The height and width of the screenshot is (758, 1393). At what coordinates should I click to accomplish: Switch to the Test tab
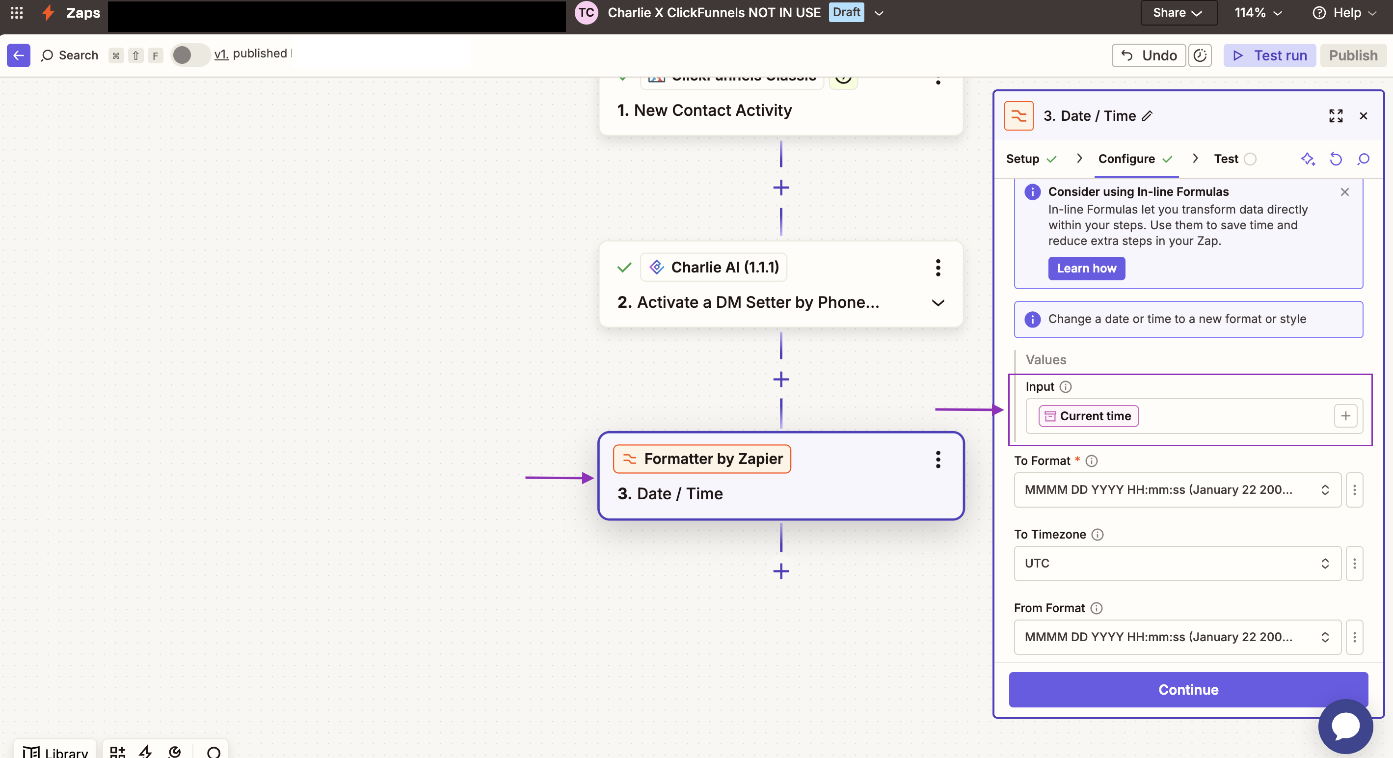point(1234,159)
